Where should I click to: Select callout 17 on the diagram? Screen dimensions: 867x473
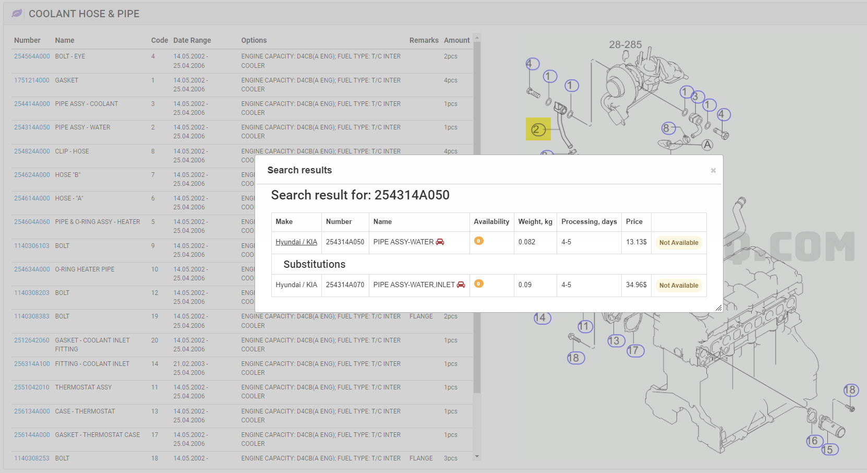point(635,350)
